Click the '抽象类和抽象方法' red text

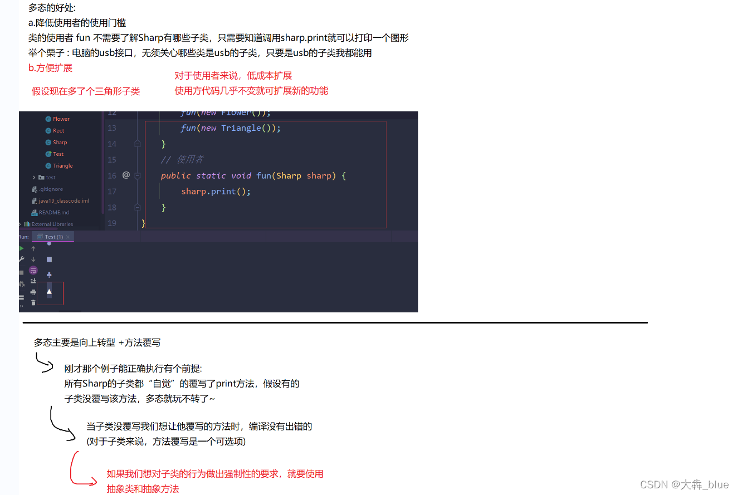tap(143, 489)
